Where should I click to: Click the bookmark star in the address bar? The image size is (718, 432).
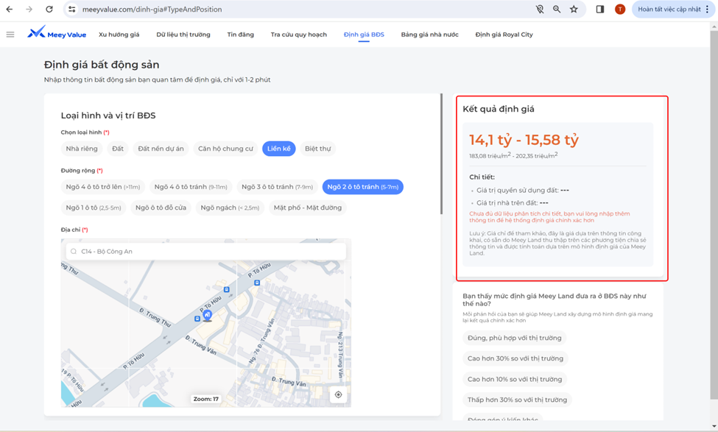[x=573, y=10]
